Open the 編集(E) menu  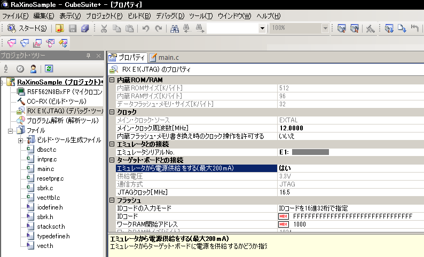(x=44, y=16)
